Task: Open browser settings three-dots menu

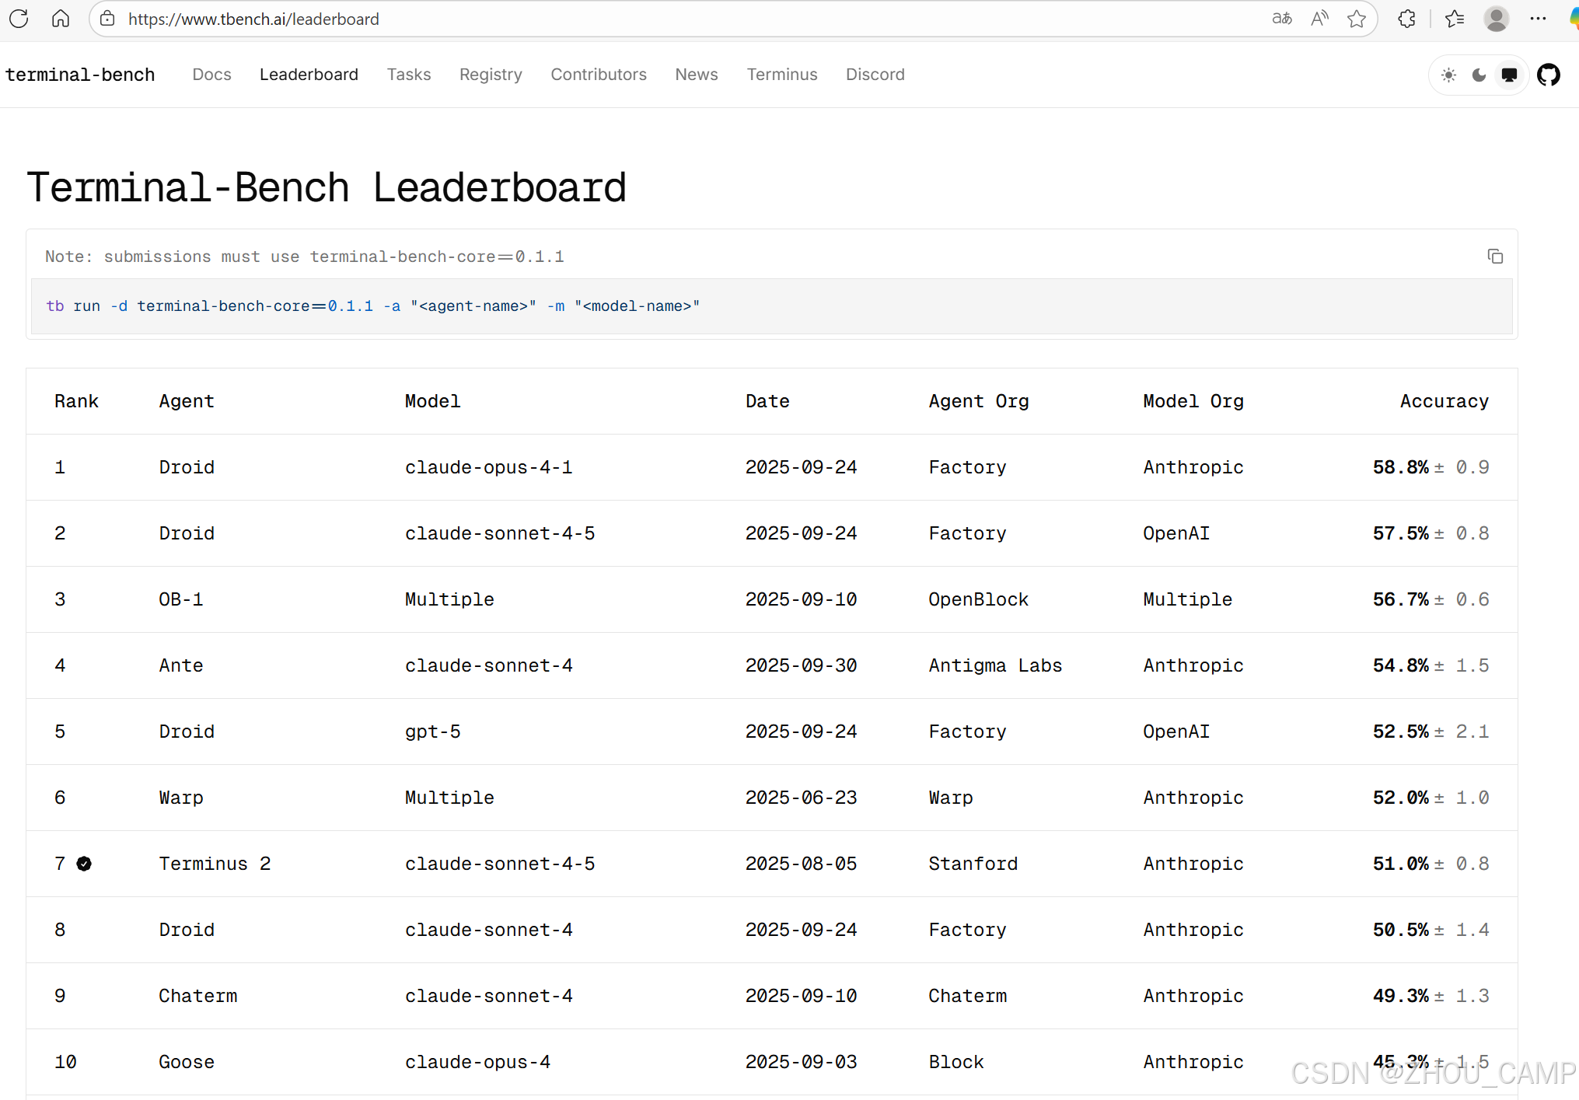Action: [x=1538, y=19]
